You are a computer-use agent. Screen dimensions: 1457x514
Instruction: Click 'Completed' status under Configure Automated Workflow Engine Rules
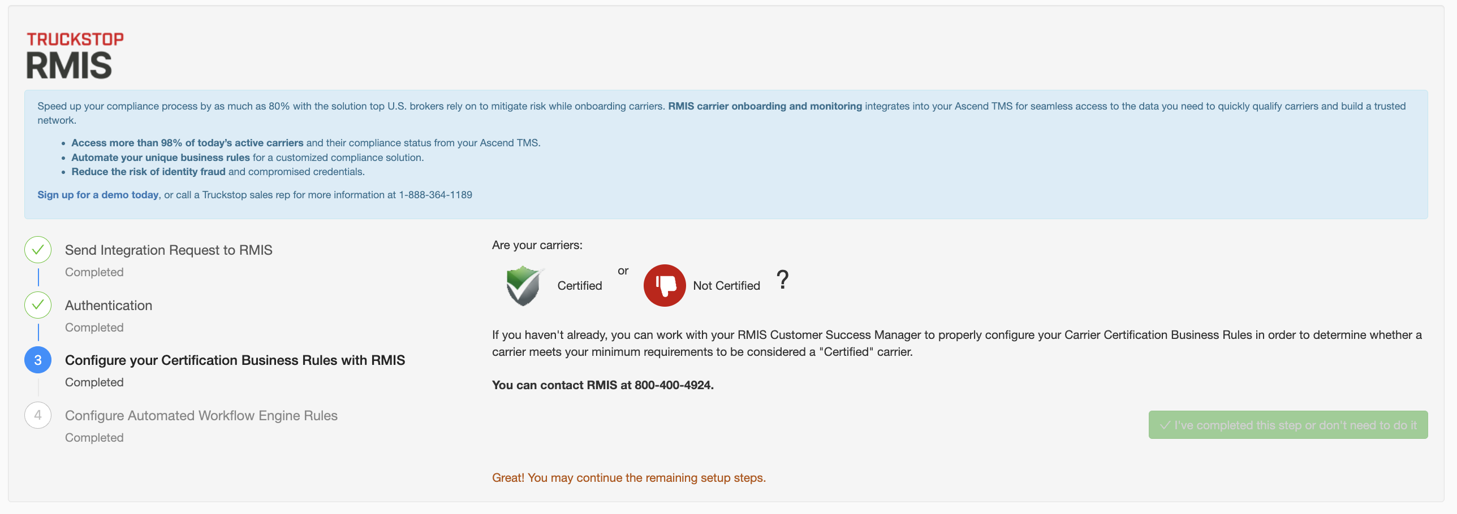click(x=94, y=438)
